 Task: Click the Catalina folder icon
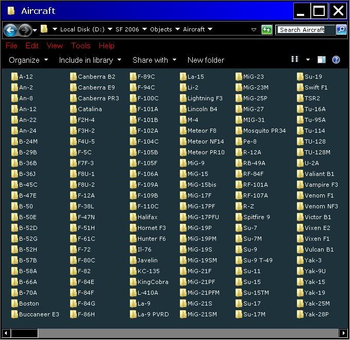[73, 109]
